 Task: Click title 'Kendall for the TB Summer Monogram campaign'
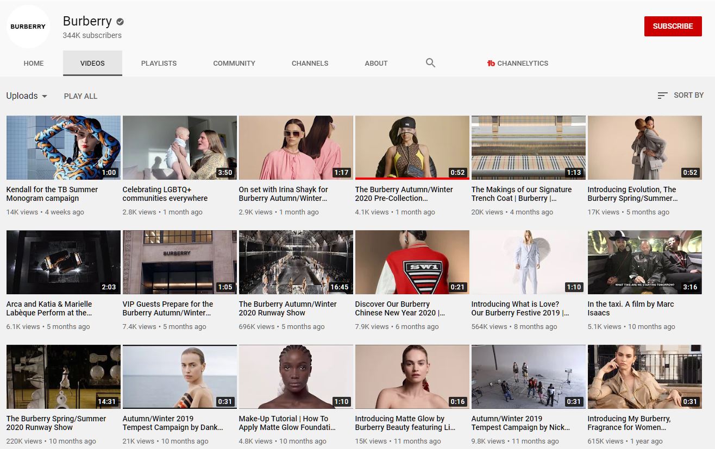(52, 194)
